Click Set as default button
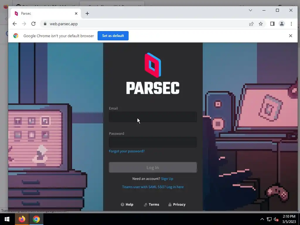 coord(113,36)
